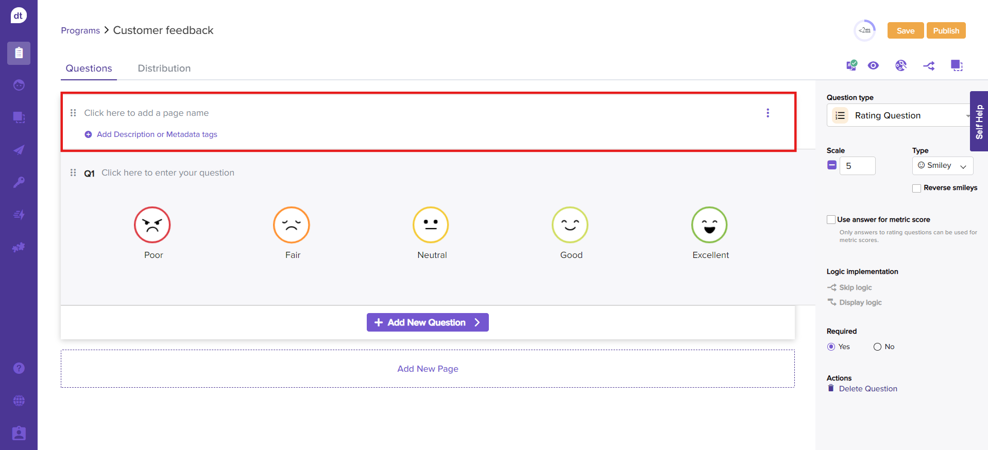This screenshot has width=988, height=450.
Task: Click the Scale value input field
Action: point(857,166)
